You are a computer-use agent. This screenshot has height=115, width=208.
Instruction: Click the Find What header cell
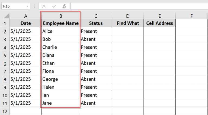[x=128, y=23]
